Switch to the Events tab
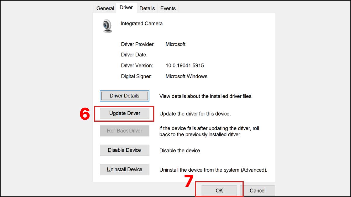 coord(168,8)
